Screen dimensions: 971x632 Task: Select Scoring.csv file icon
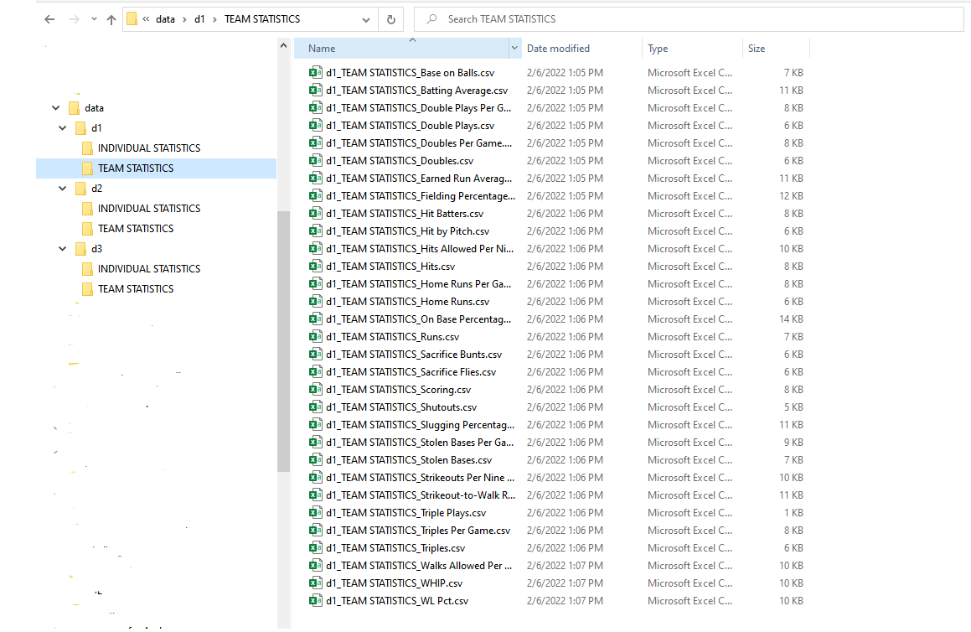pos(316,390)
